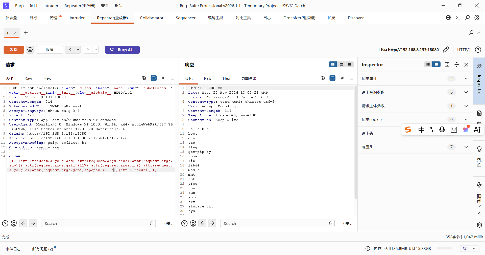
Task: Open the history-back dropdown arrow
Action: (x=78, y=50)
